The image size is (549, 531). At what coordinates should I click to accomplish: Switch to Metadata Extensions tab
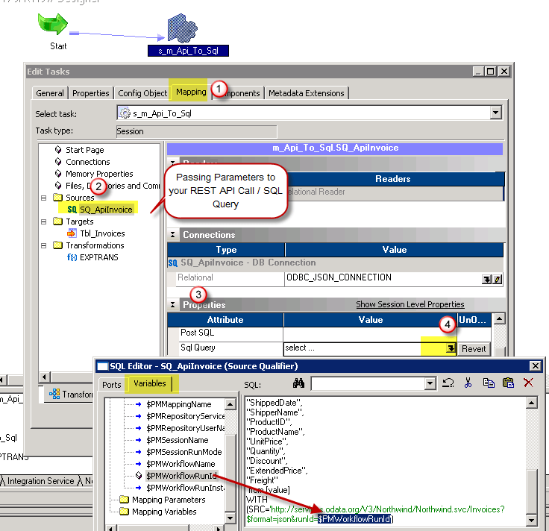point(307,93)
